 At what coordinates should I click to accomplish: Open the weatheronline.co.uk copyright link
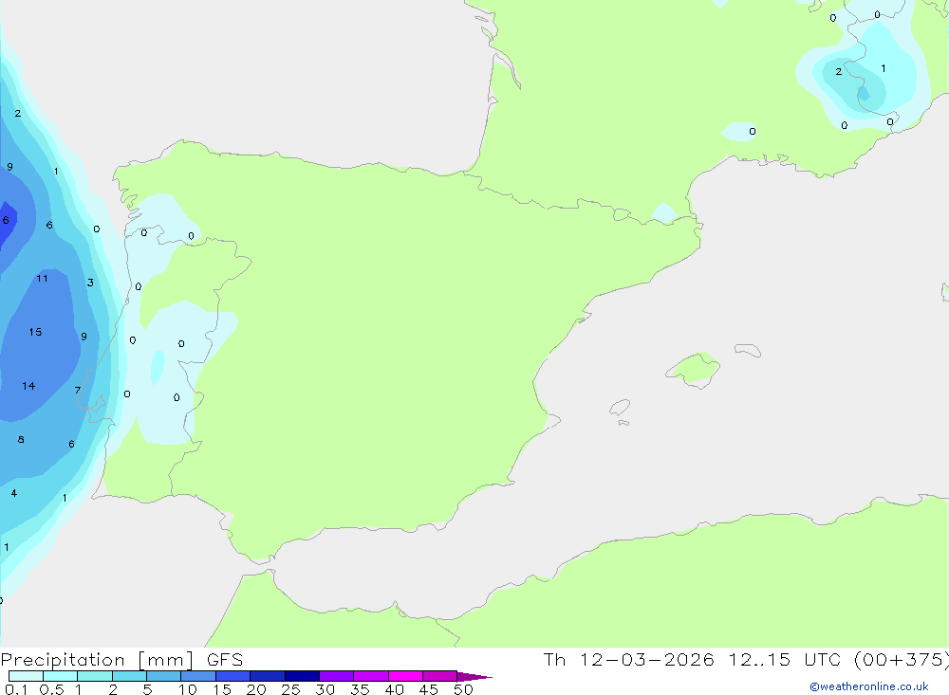click(x=869, y=686)
